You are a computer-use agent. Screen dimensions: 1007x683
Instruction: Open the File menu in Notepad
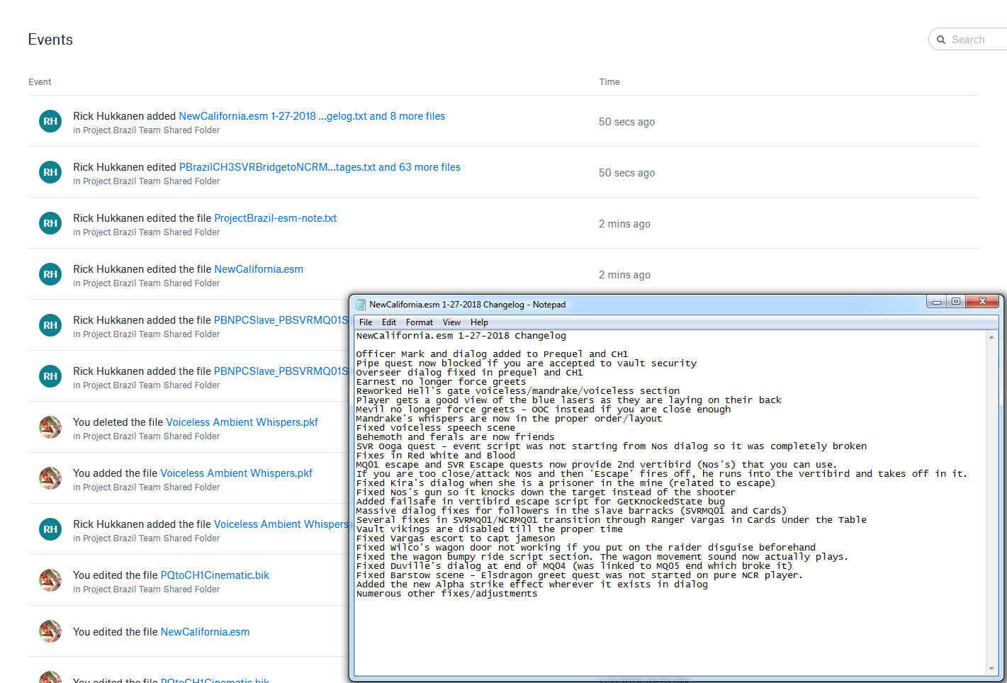[x=366, y=322]
